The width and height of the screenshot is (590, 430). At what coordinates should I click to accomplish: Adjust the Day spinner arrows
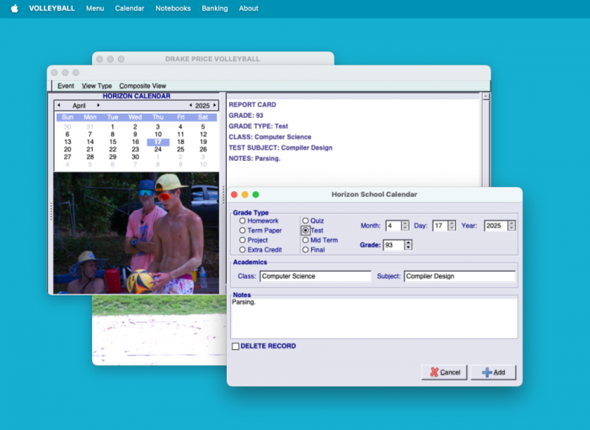[x=452, y=226]
